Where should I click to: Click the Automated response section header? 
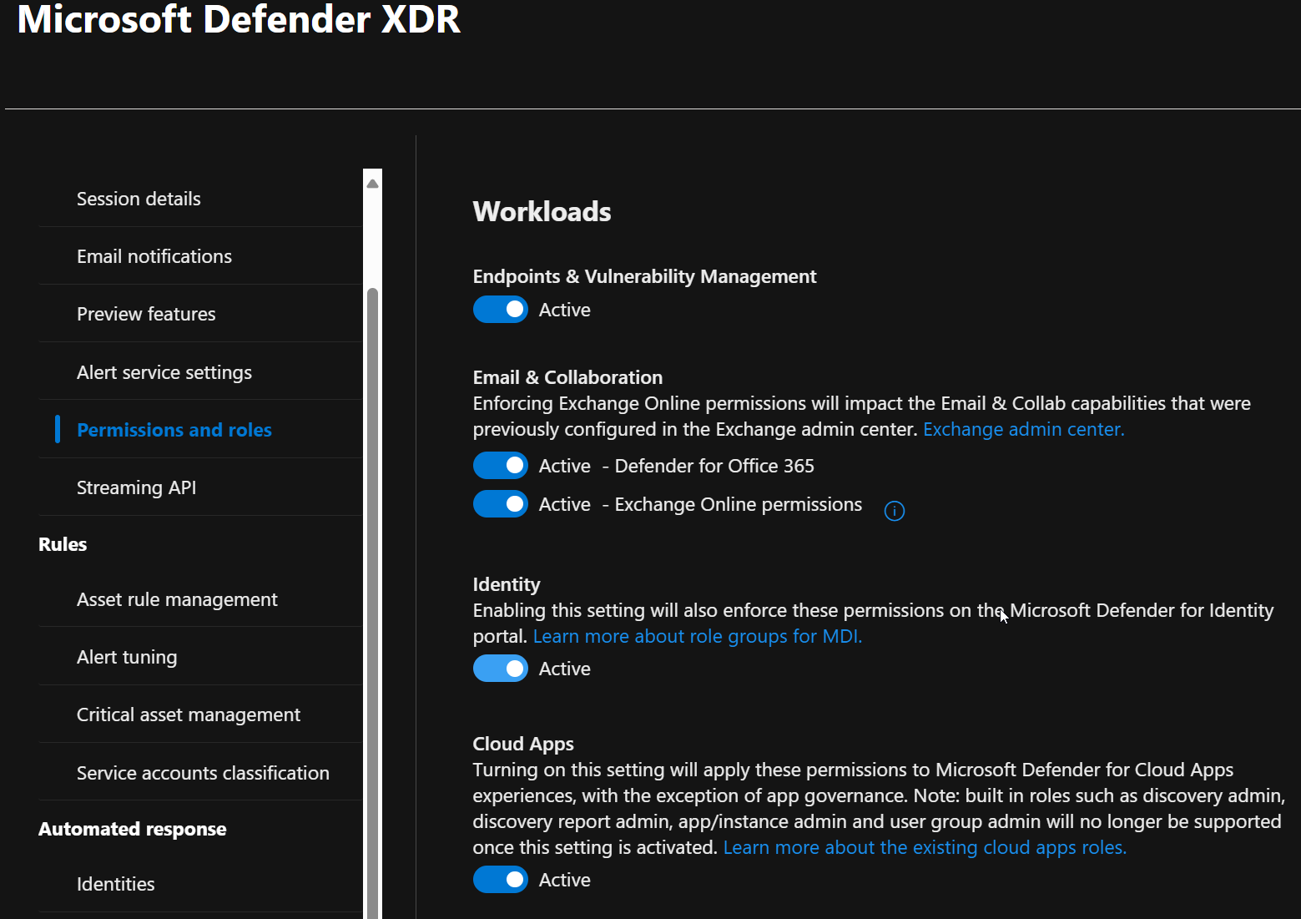click(x=132, y=829)
